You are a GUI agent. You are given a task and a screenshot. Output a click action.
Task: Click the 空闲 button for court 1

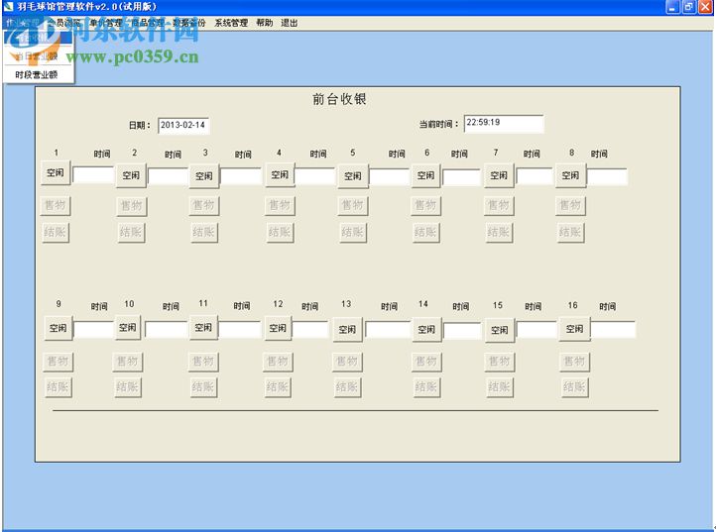tap(56, 172)
